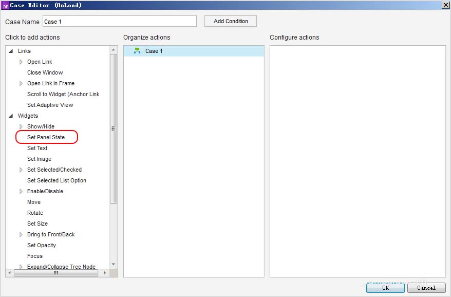Add the Move action
This screenshot has height=297, width=451.
pyautogui.click(x=34, y=202)
